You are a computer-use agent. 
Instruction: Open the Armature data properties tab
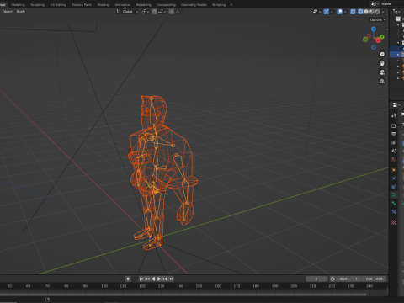(394, 195)
